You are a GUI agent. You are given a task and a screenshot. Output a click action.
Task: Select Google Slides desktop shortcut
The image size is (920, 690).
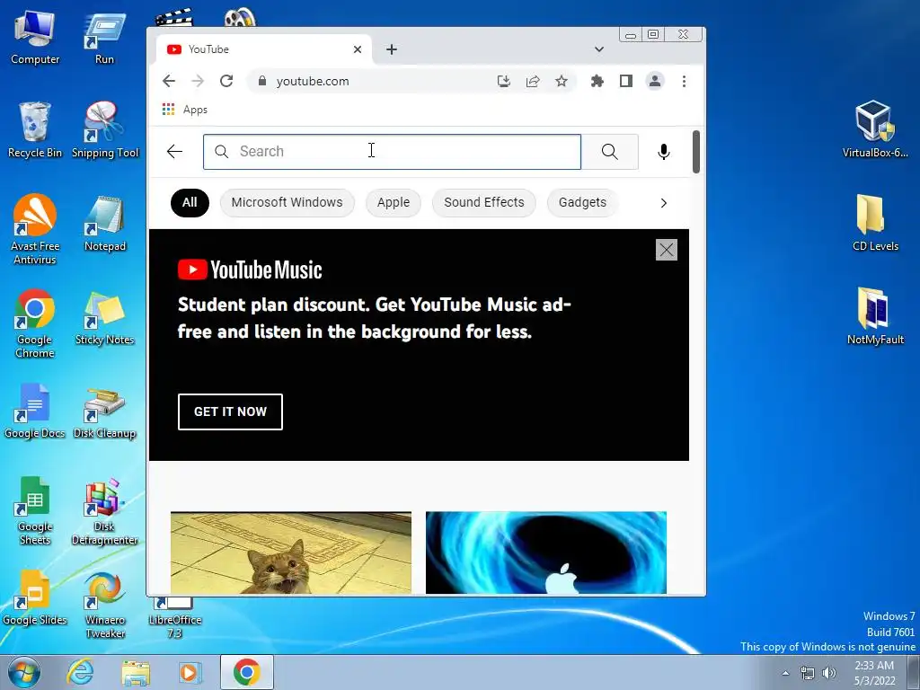[x=35, y=597]
